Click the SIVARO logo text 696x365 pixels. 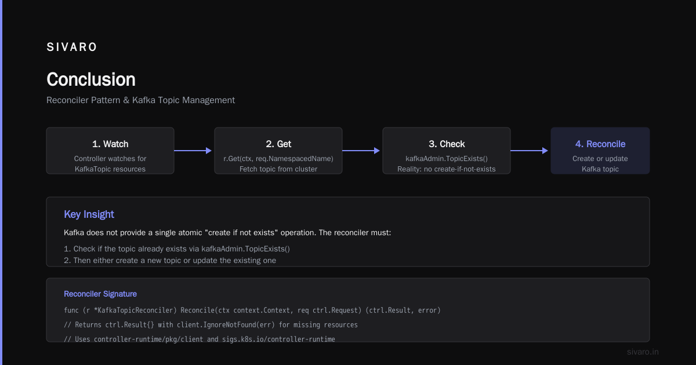pyautogui.click(x=72, y=48)
